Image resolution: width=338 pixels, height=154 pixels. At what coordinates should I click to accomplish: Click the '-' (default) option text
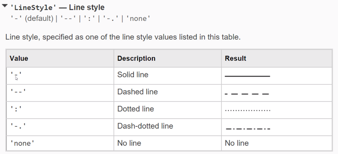[x=32, y=19]
